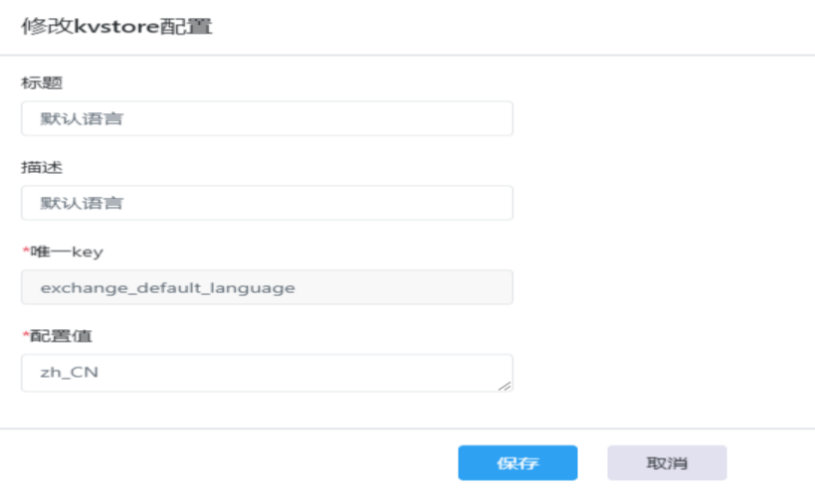Click the exchange_default_language text
The height and width of the screenshot is (496, 815).
(168, 287)
